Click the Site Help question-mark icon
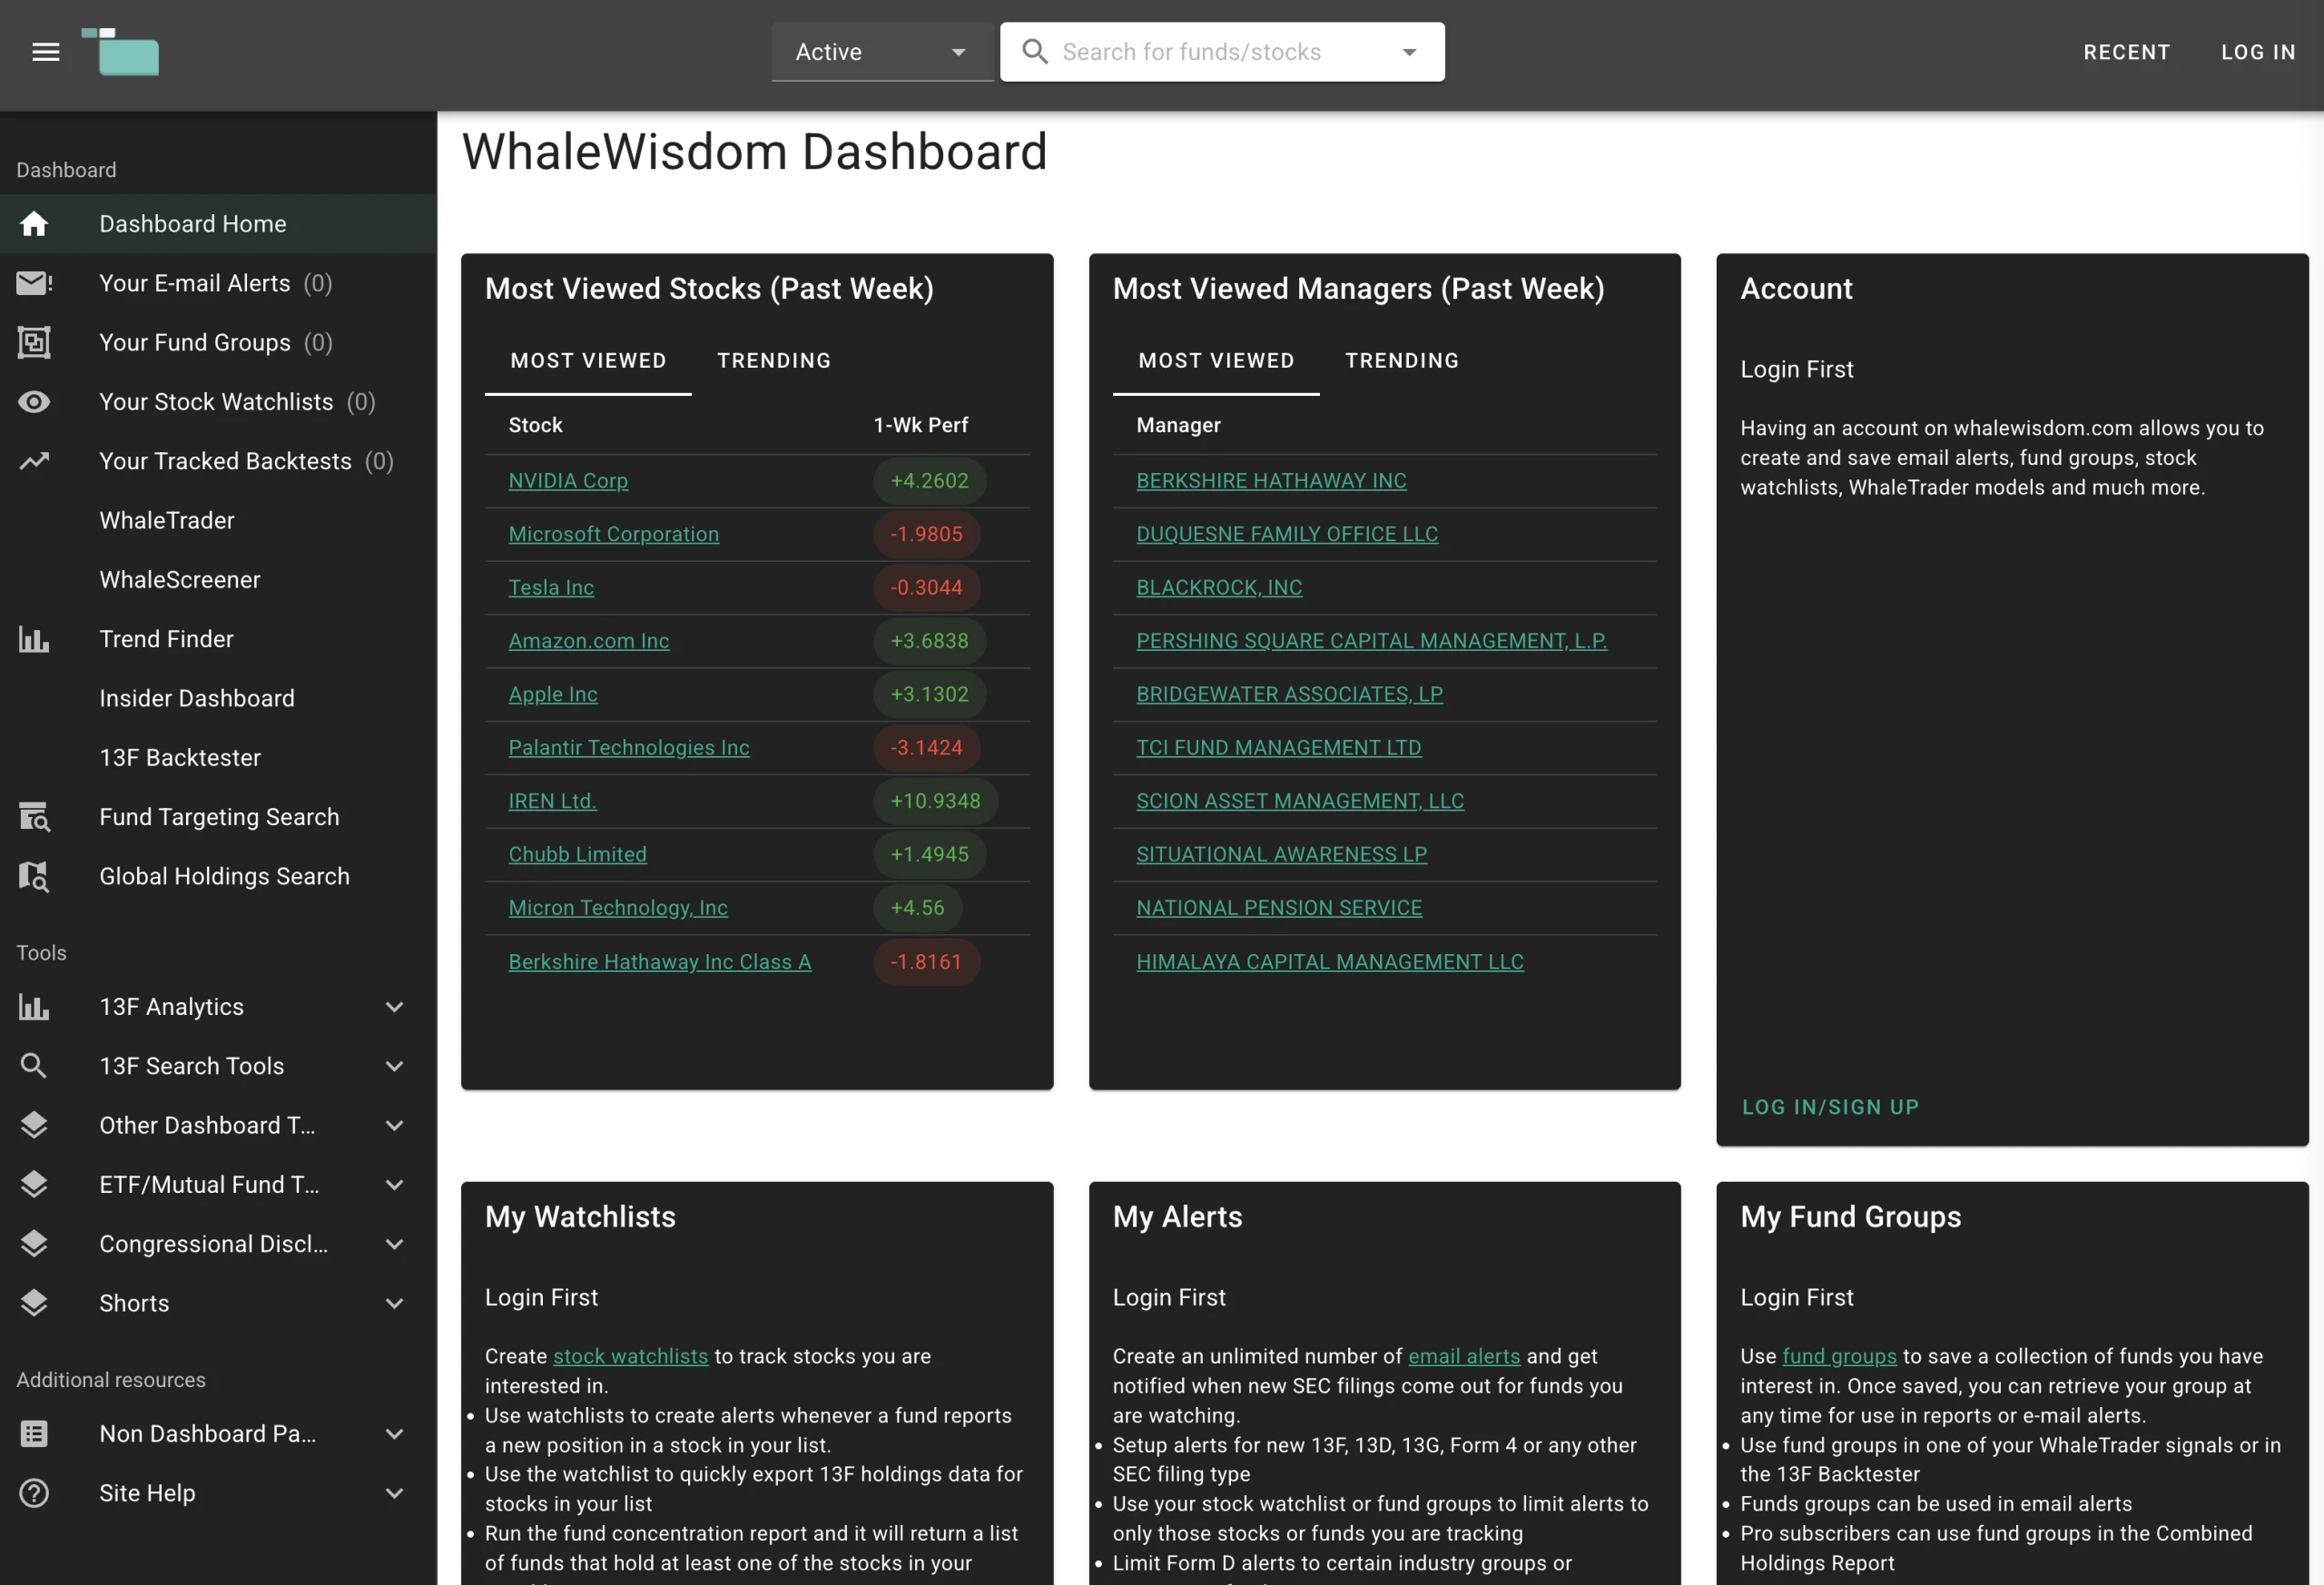 (x=34, y=1493)
